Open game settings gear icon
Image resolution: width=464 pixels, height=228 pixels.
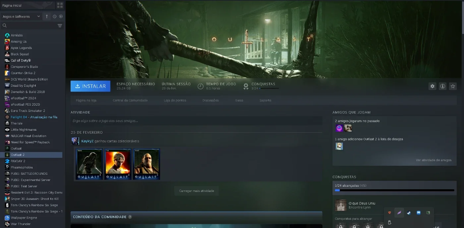432,86
